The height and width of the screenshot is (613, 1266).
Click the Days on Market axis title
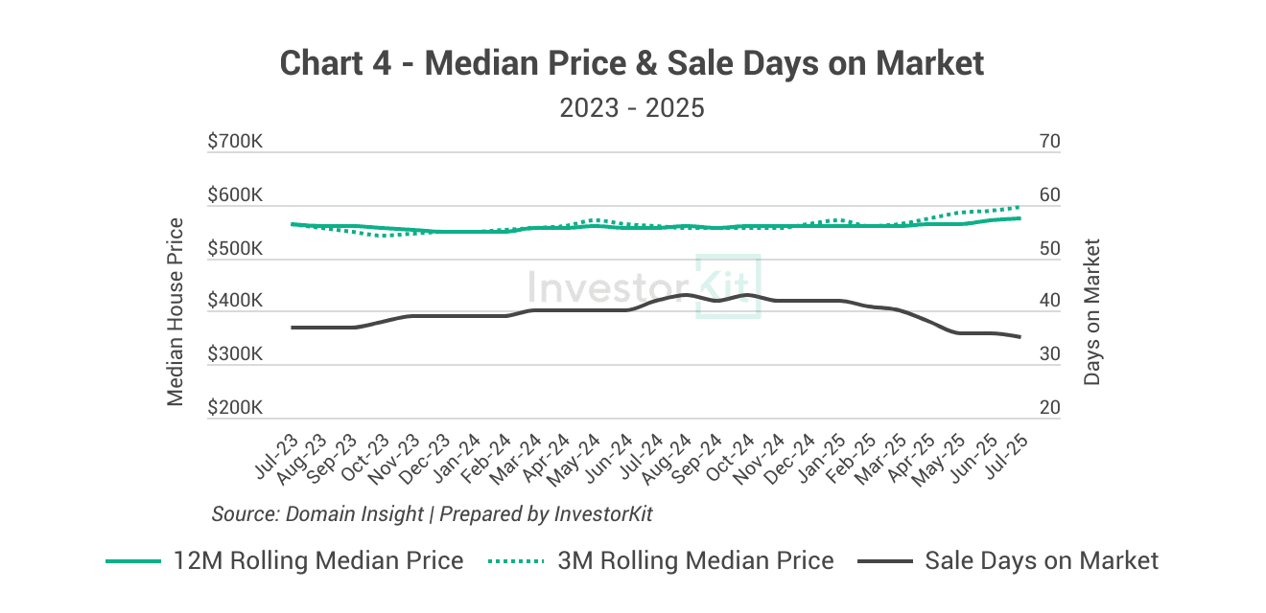tap(1092, 312)
